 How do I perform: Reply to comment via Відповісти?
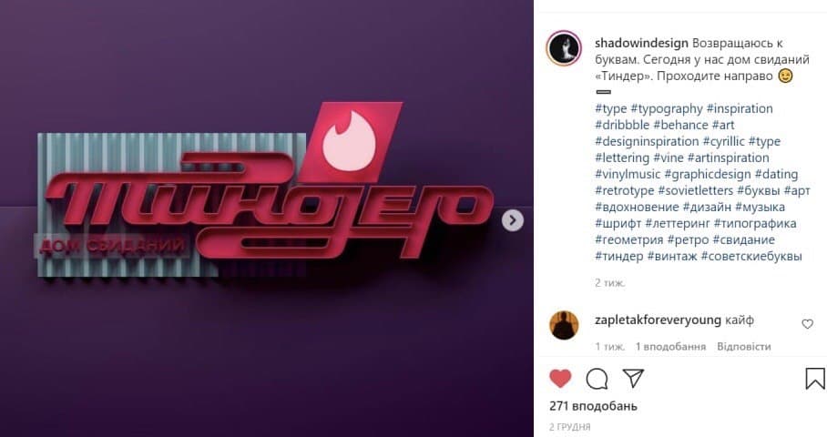[x=744, y=346]
